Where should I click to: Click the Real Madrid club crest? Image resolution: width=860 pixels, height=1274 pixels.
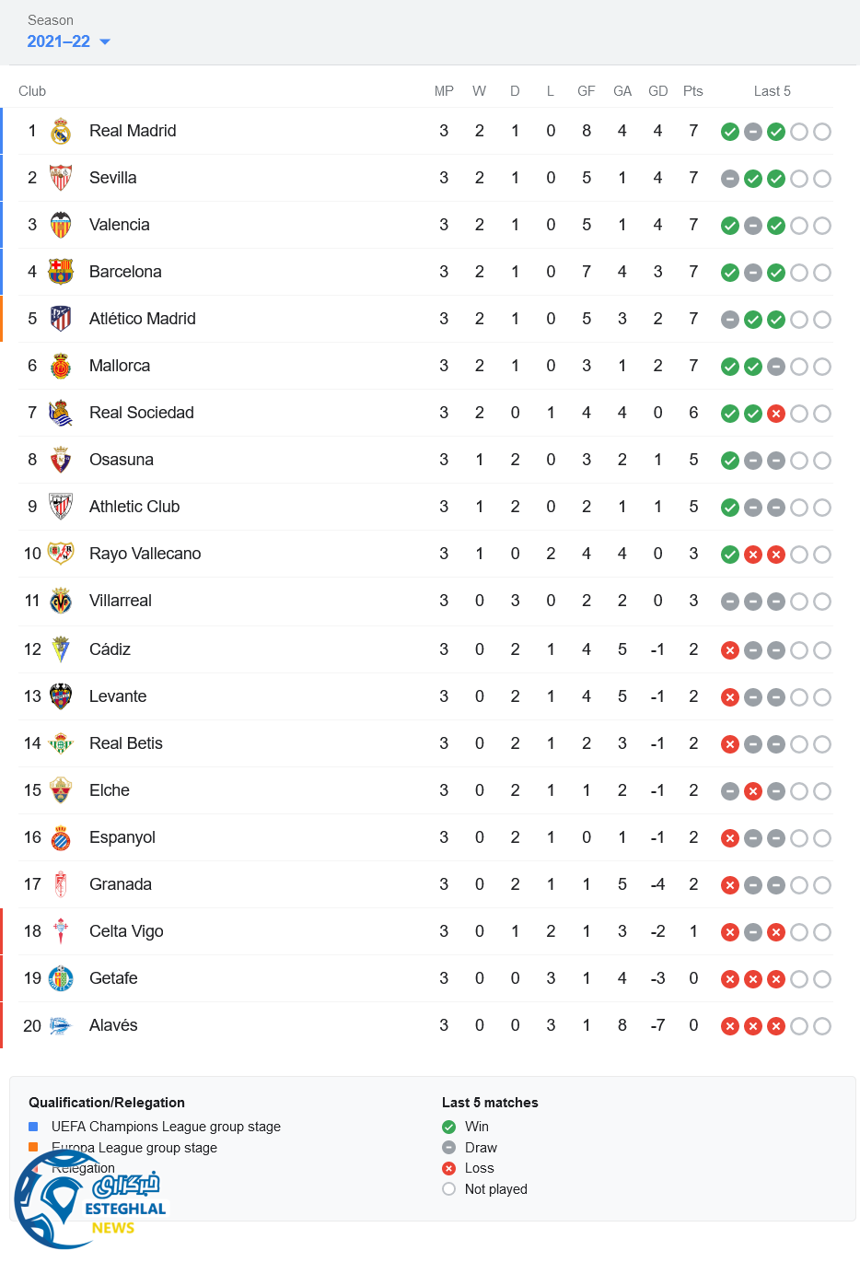(x=61, y=132)
